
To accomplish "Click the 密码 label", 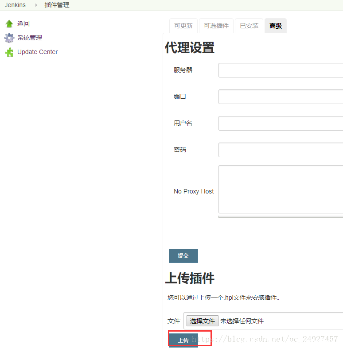I will click(180, 150).
